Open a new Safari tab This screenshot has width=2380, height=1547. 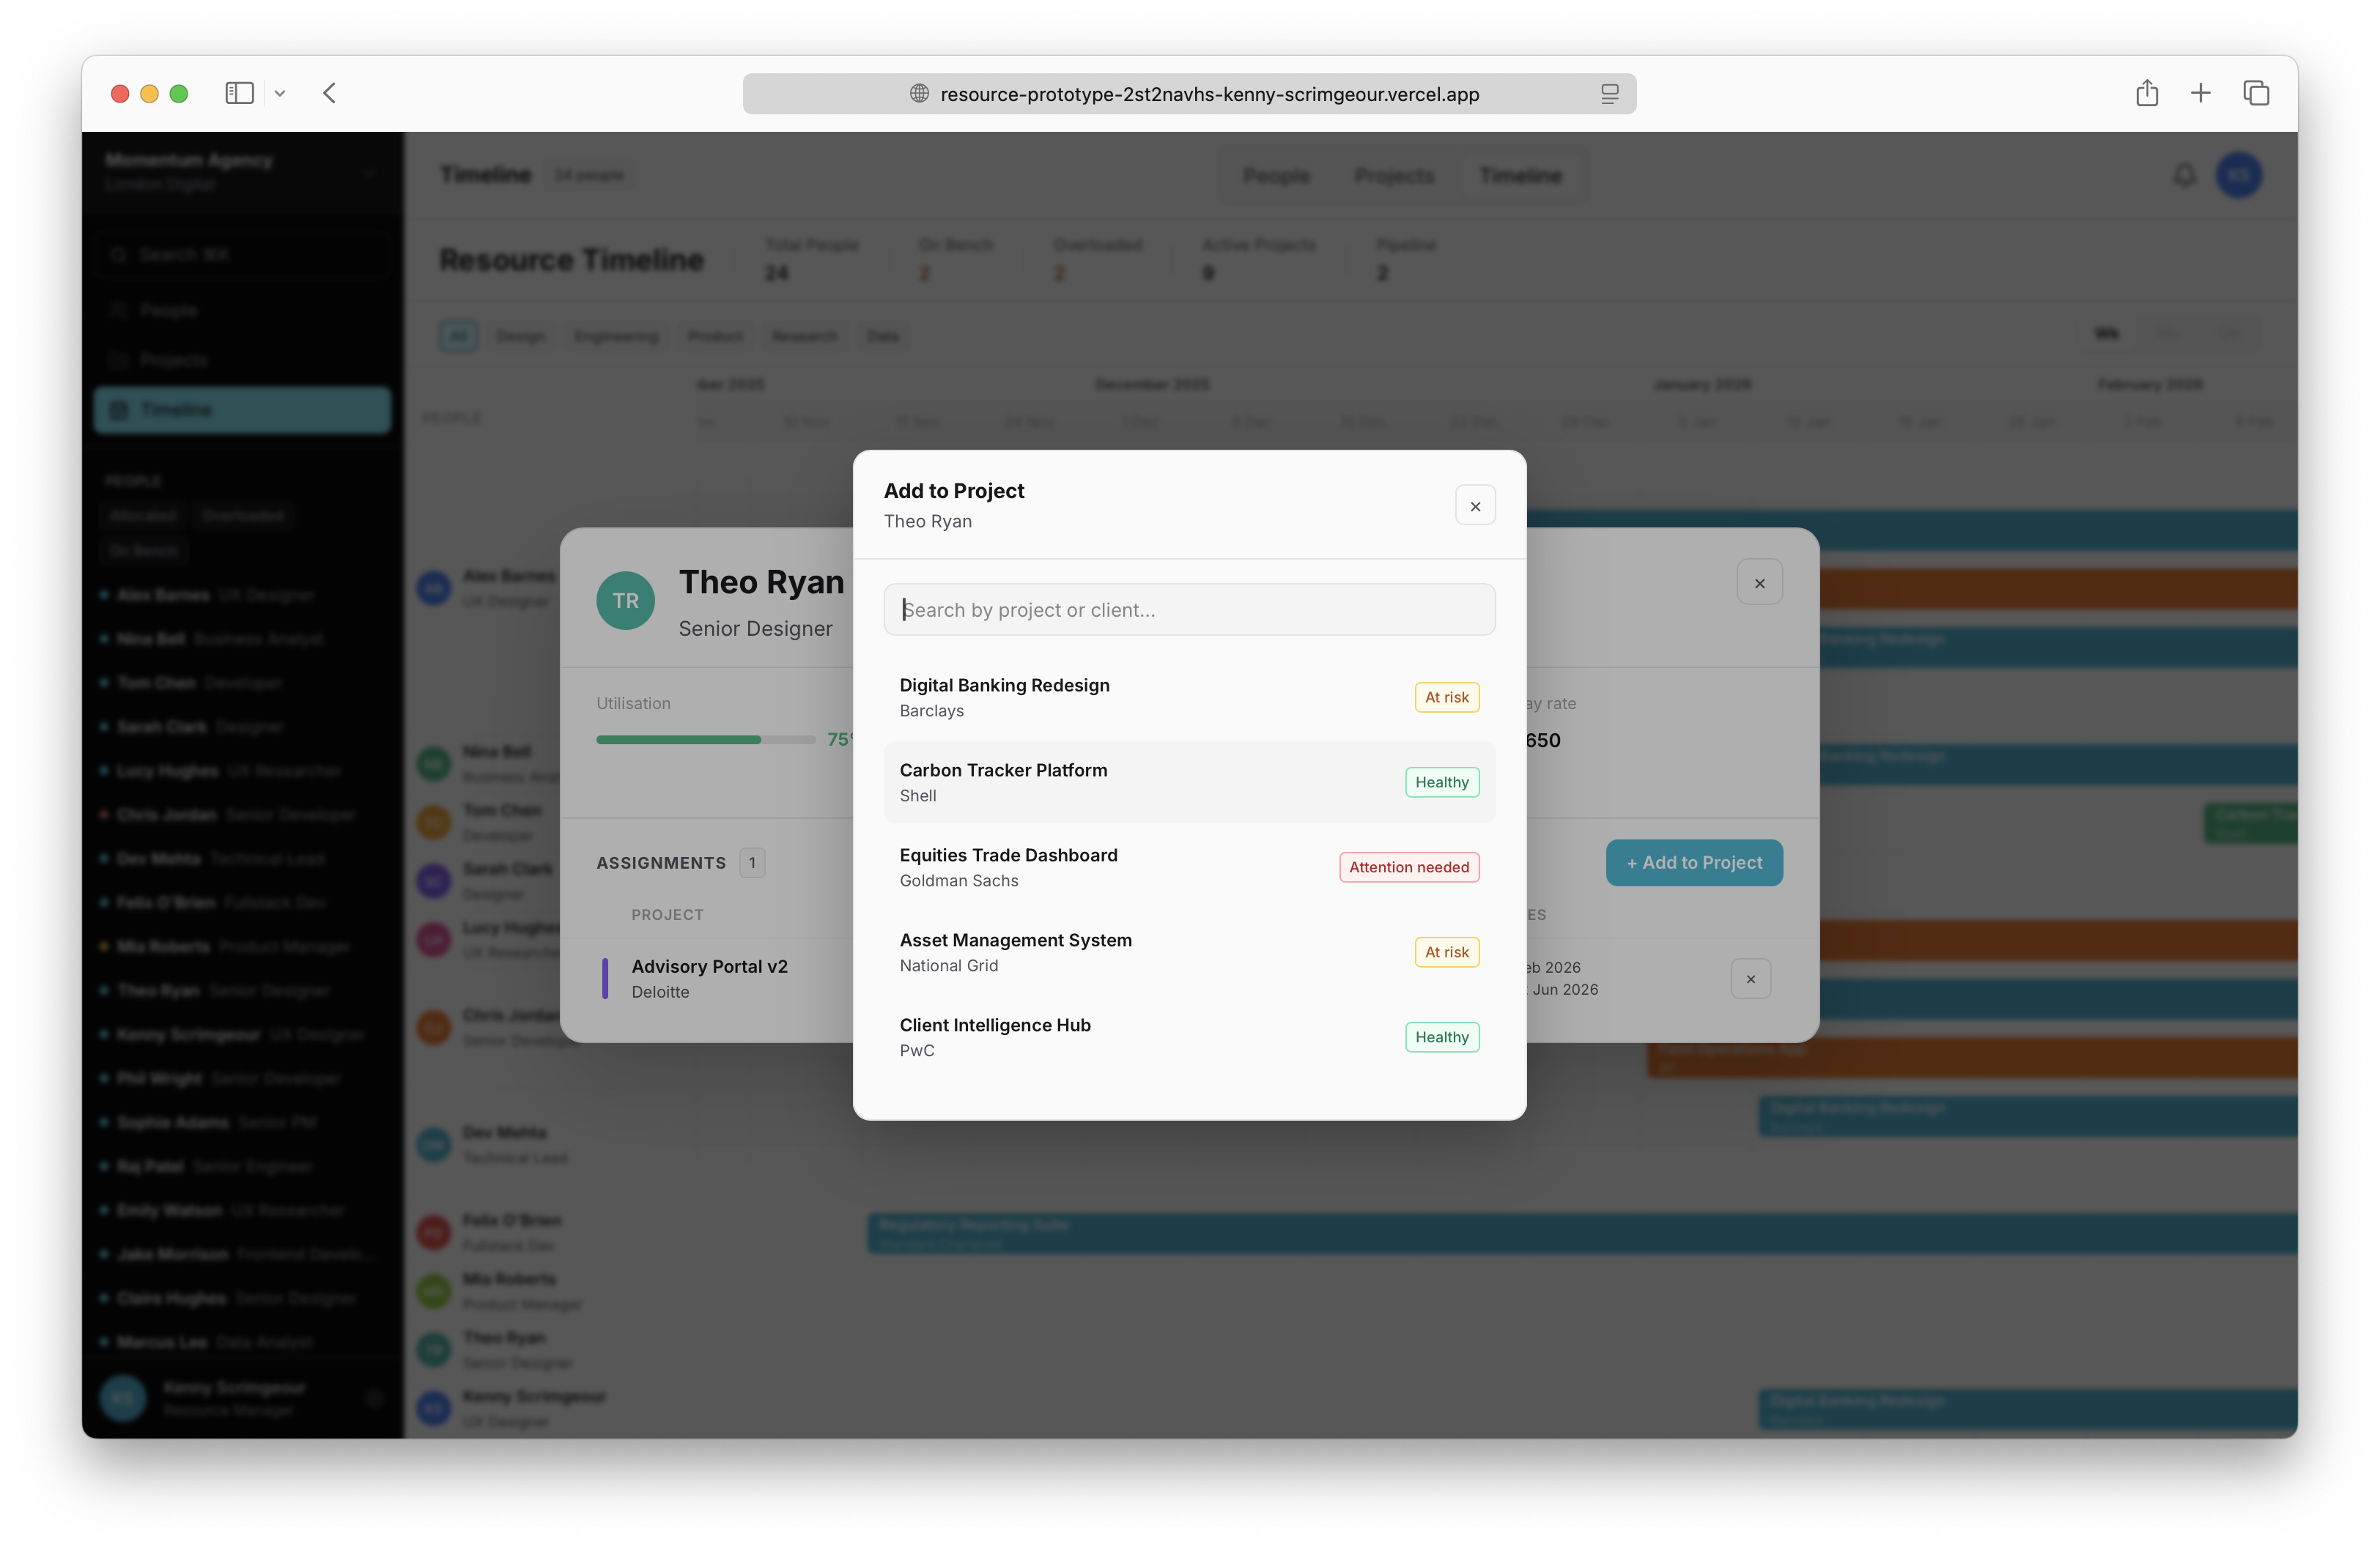2200,93
